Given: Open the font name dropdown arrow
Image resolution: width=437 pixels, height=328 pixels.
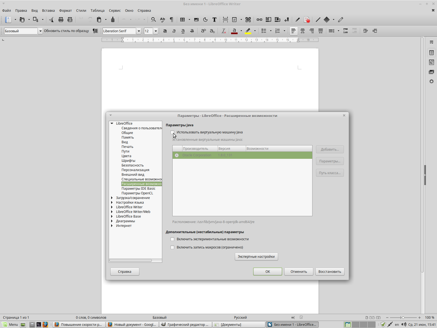Looking at the screenshot, I should pyautogui.click(x=139, y=31).
